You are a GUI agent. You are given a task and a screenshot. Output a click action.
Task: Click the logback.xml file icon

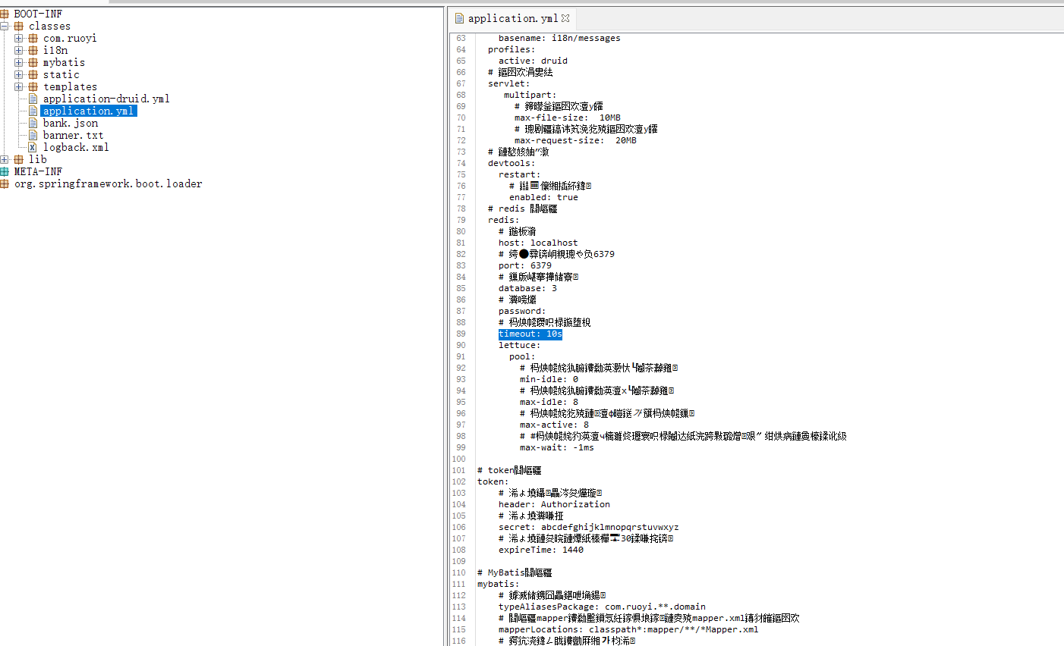33,147
